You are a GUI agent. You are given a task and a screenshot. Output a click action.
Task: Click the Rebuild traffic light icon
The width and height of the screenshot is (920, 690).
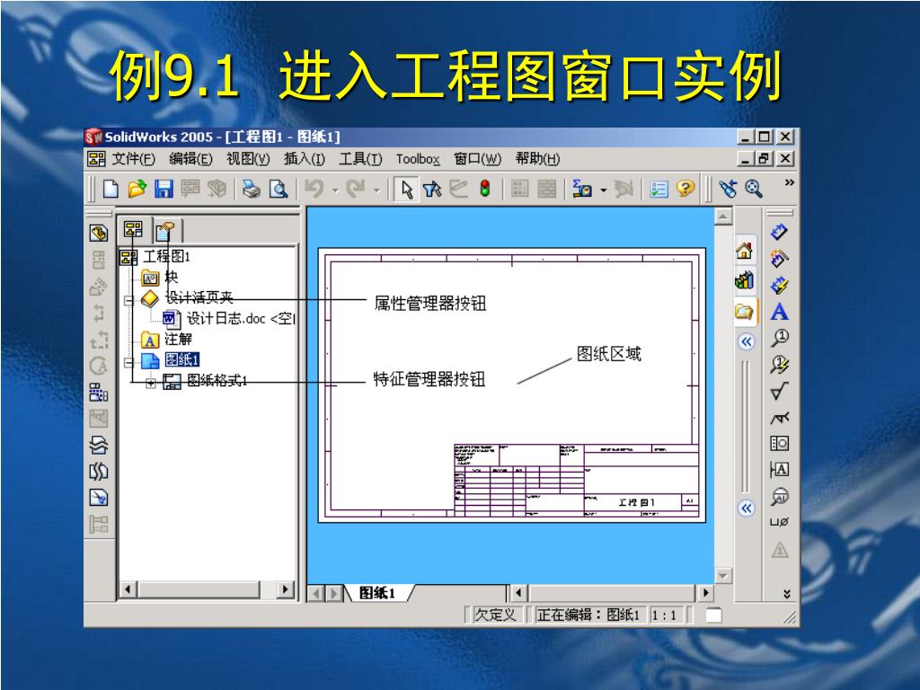click(485, 189)
